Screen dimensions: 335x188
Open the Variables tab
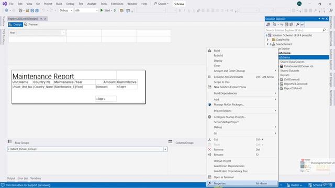click(x=36, y=179)
